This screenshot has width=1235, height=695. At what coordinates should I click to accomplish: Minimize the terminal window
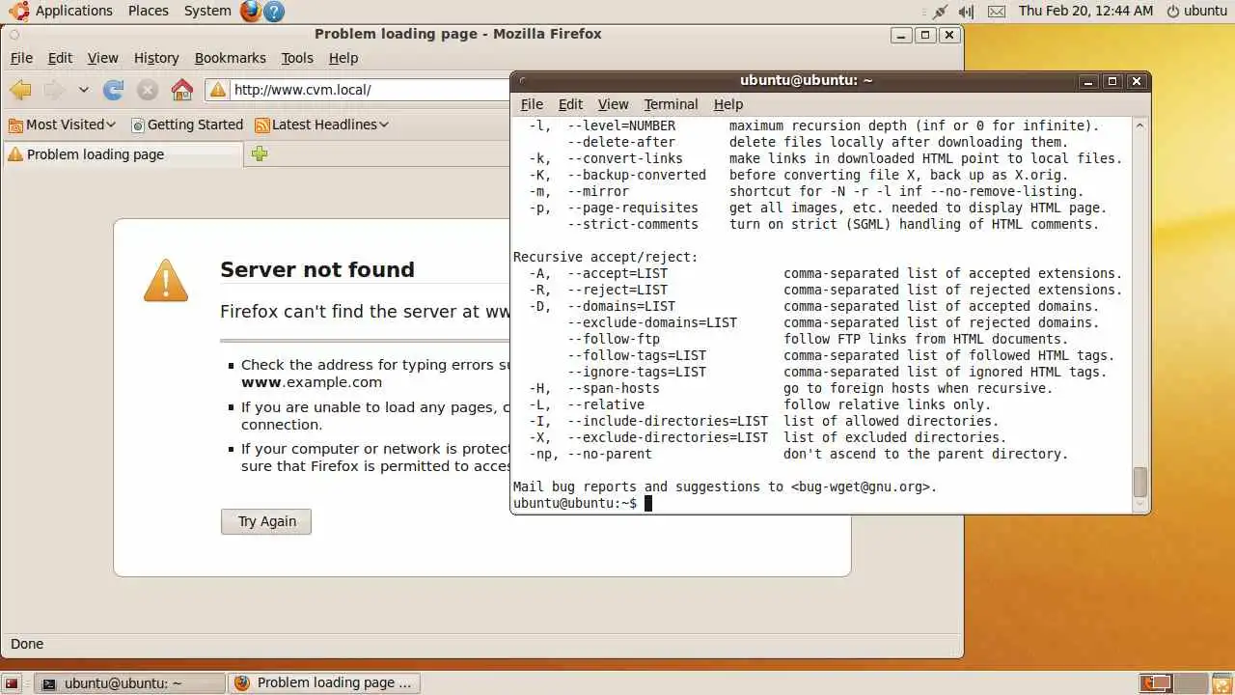pos(1087,81)
